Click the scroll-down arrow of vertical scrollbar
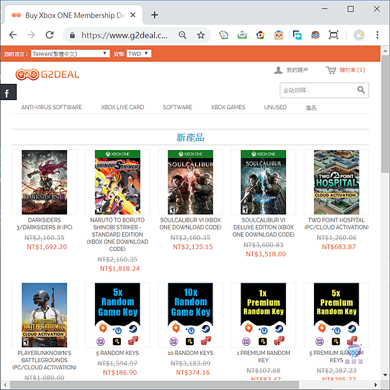 (385, 374)
